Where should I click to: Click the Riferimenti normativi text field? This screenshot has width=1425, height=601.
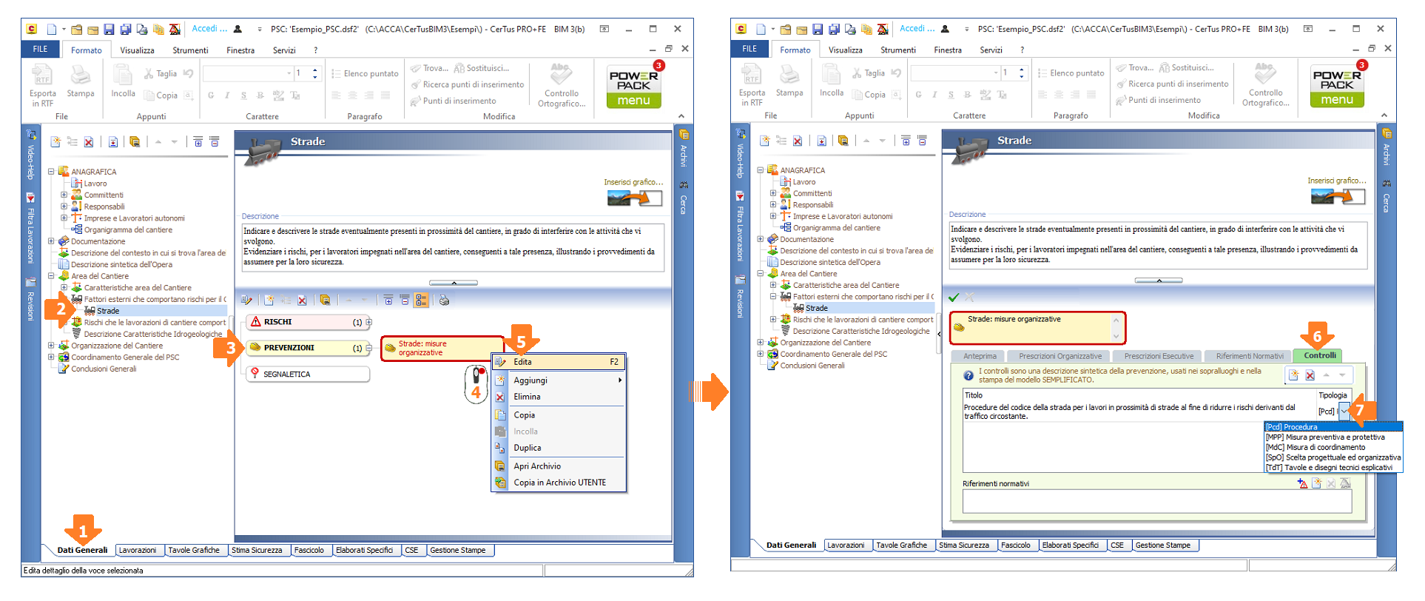point(1156,501)
